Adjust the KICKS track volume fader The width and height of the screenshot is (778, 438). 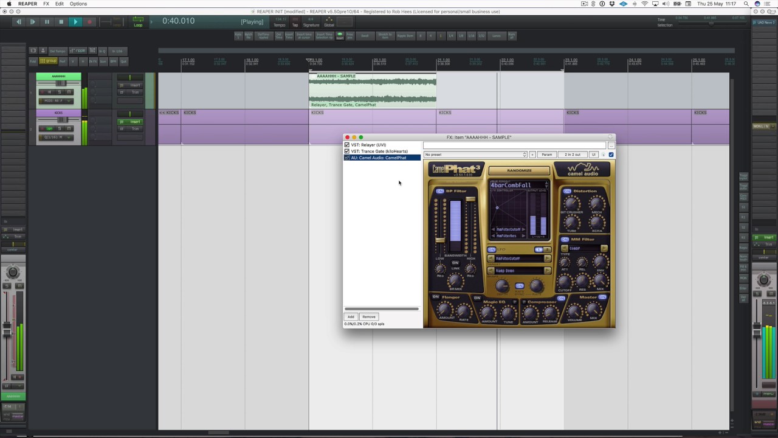click(x=63, y=120)
